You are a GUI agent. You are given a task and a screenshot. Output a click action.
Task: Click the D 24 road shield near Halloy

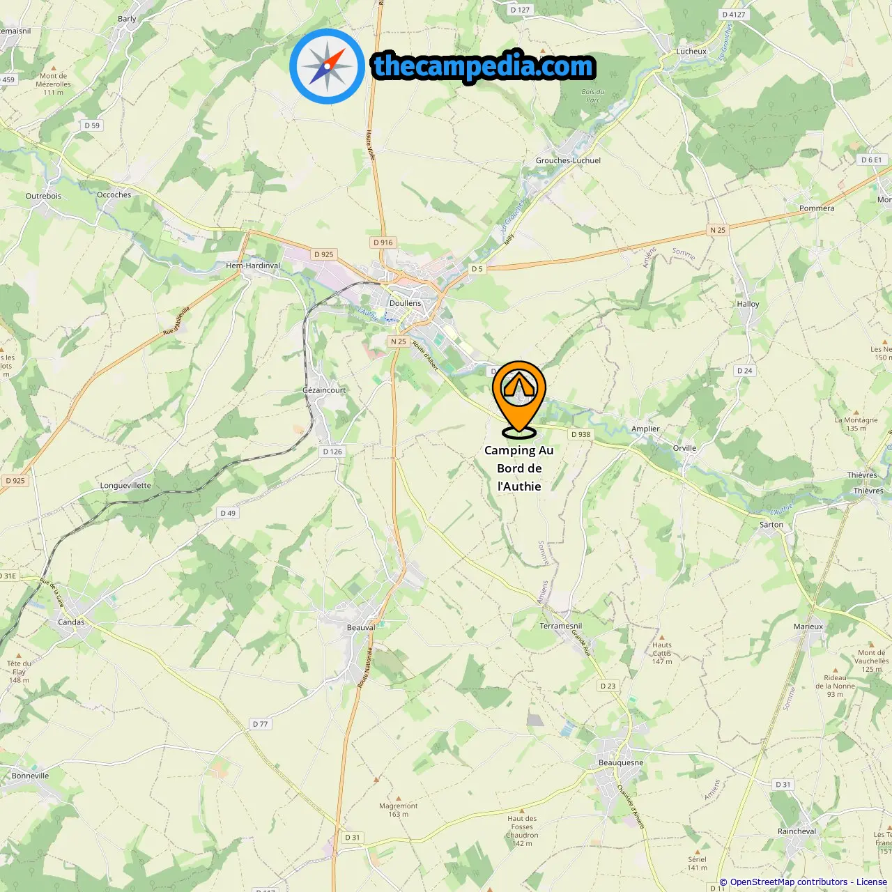pyautogui.click(x=745, y=371)
